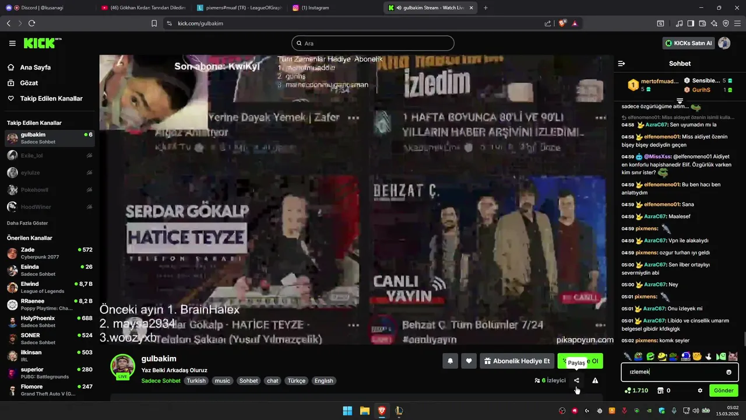The height and width of the screenshot is (420, 746).
Task: Open Sadece Sohbet category link
Action: 161,381
